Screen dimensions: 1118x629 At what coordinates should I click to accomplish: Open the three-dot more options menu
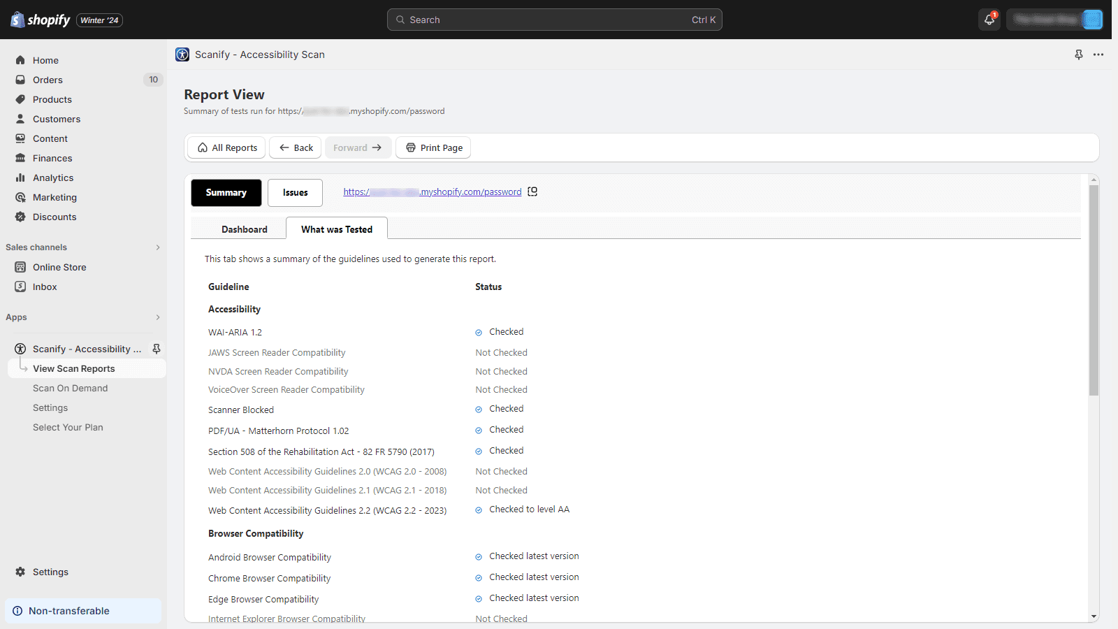click(1098, 55)
